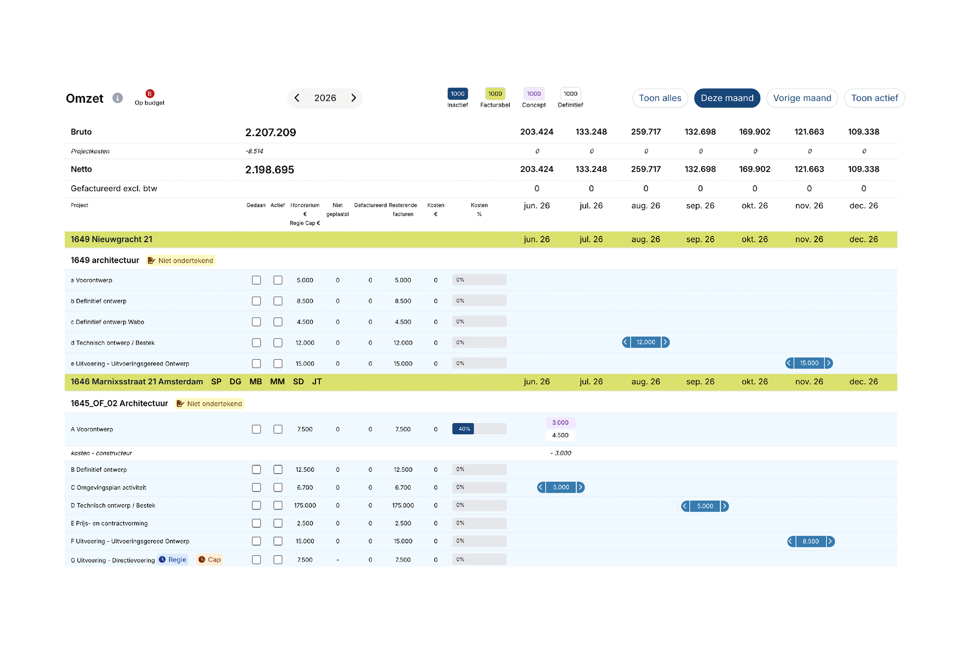
Task: Click the Bruto total 2.207.209
Action: pyautogui.click(x=270, y=132)
